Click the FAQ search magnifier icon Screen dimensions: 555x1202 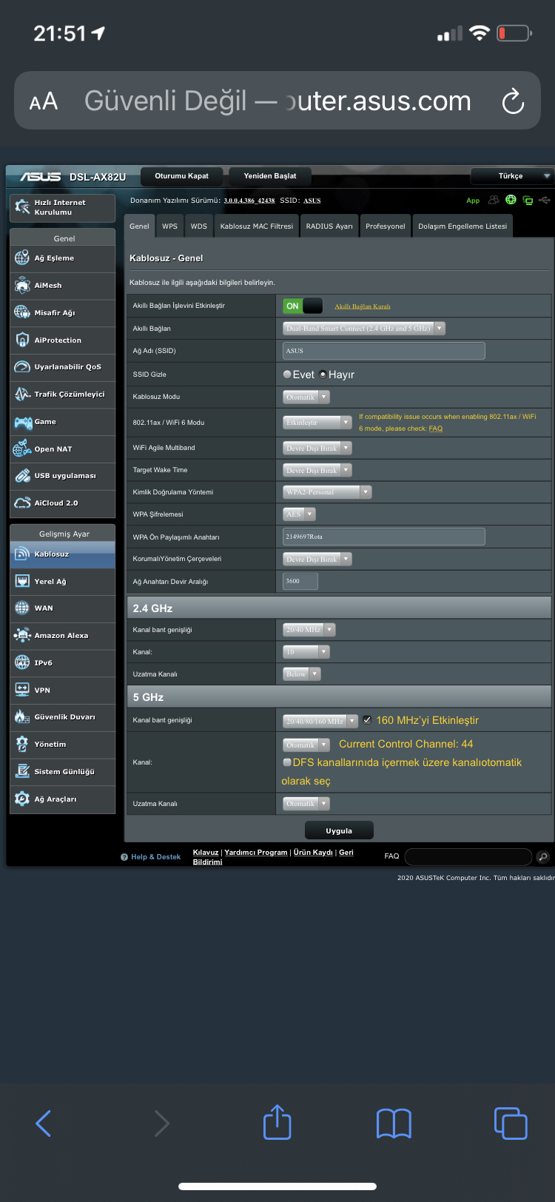[543, 857]
